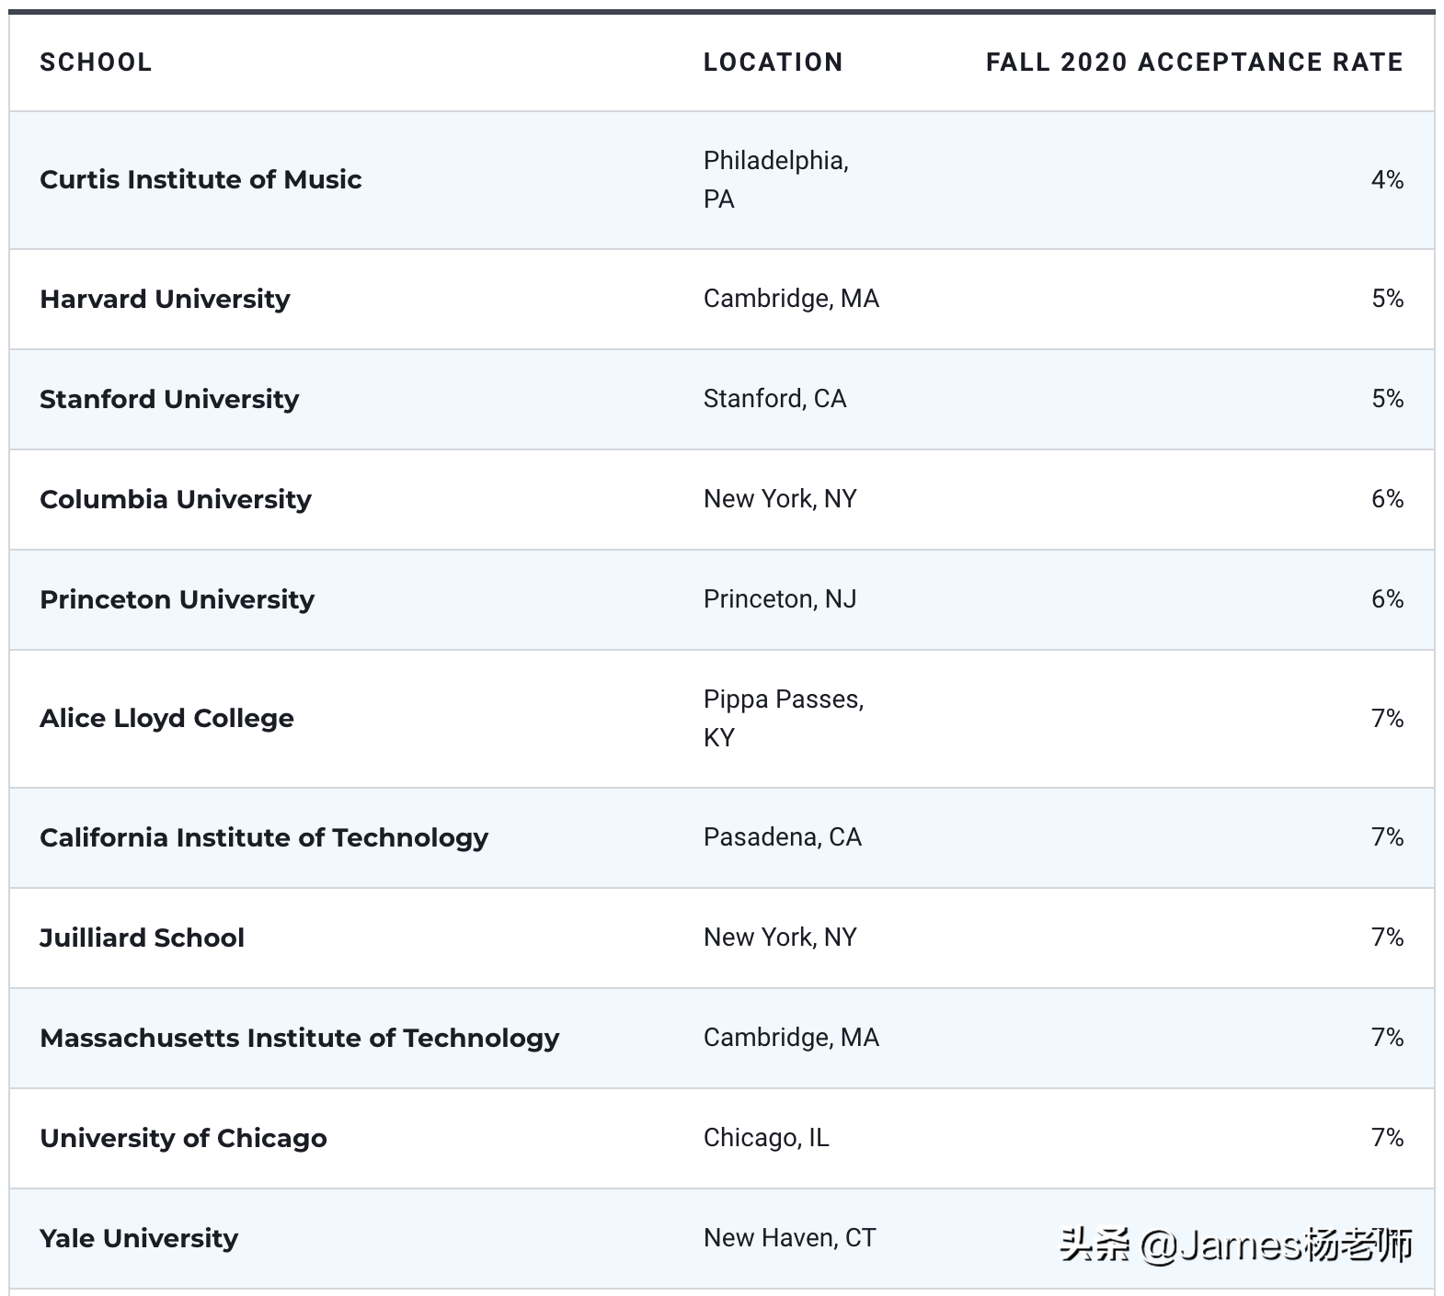Click Massachusetts Institute of Technology

[299, 1038]
